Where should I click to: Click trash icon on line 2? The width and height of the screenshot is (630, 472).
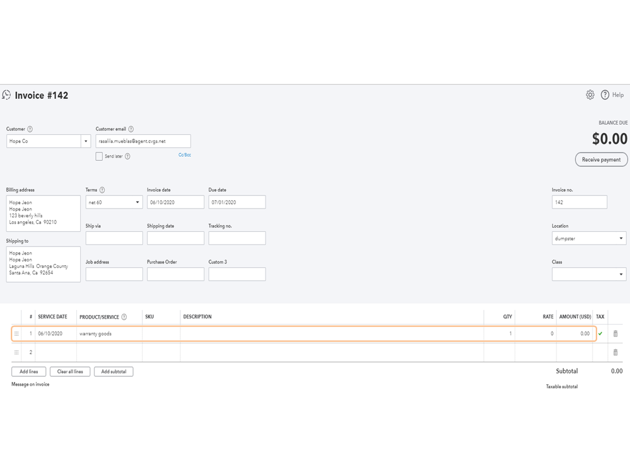[x=615, y=352]
